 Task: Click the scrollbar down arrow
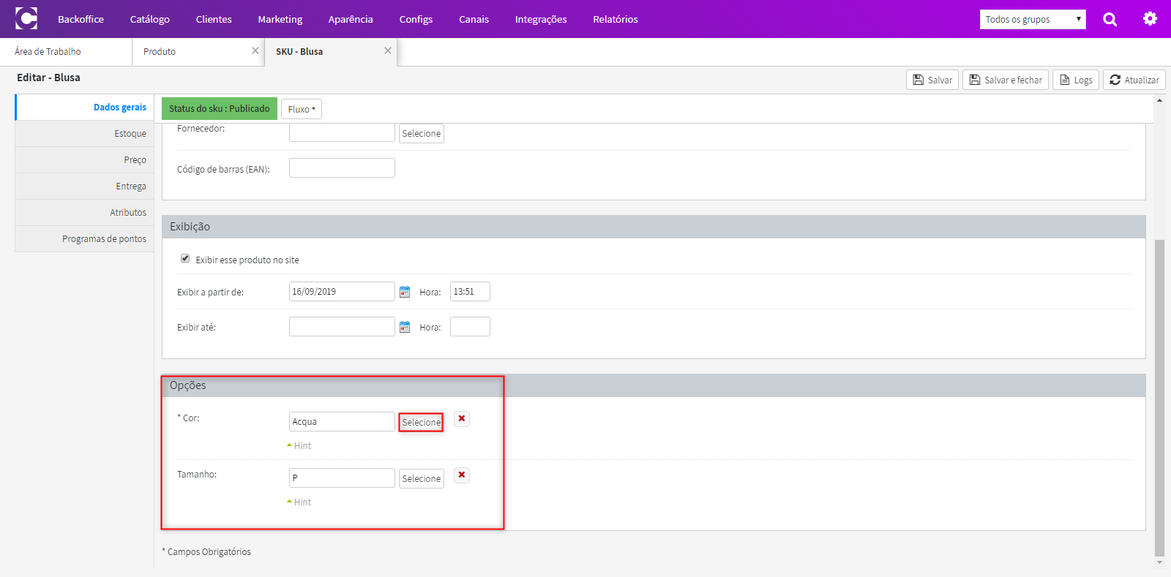(x=1159, y=563)
